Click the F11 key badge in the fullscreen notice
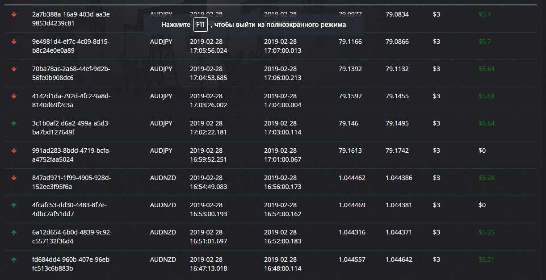546x280 pixels. pos(201,25)
